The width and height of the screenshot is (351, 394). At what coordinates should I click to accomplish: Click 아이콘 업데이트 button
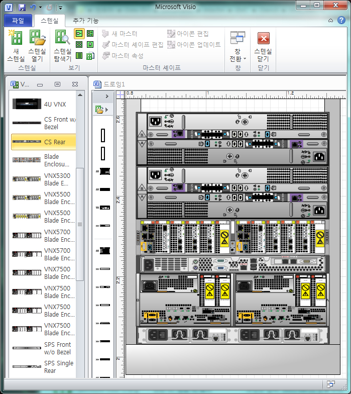194,45
